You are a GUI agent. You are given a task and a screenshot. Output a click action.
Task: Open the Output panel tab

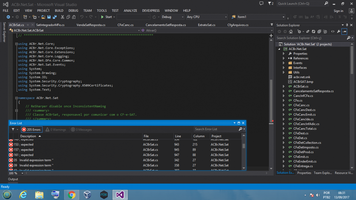click(x=13, y=179)
